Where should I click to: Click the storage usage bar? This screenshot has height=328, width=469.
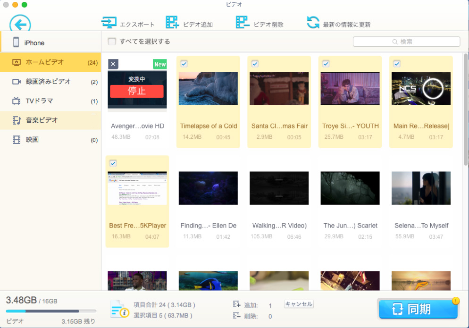(51, 311)
